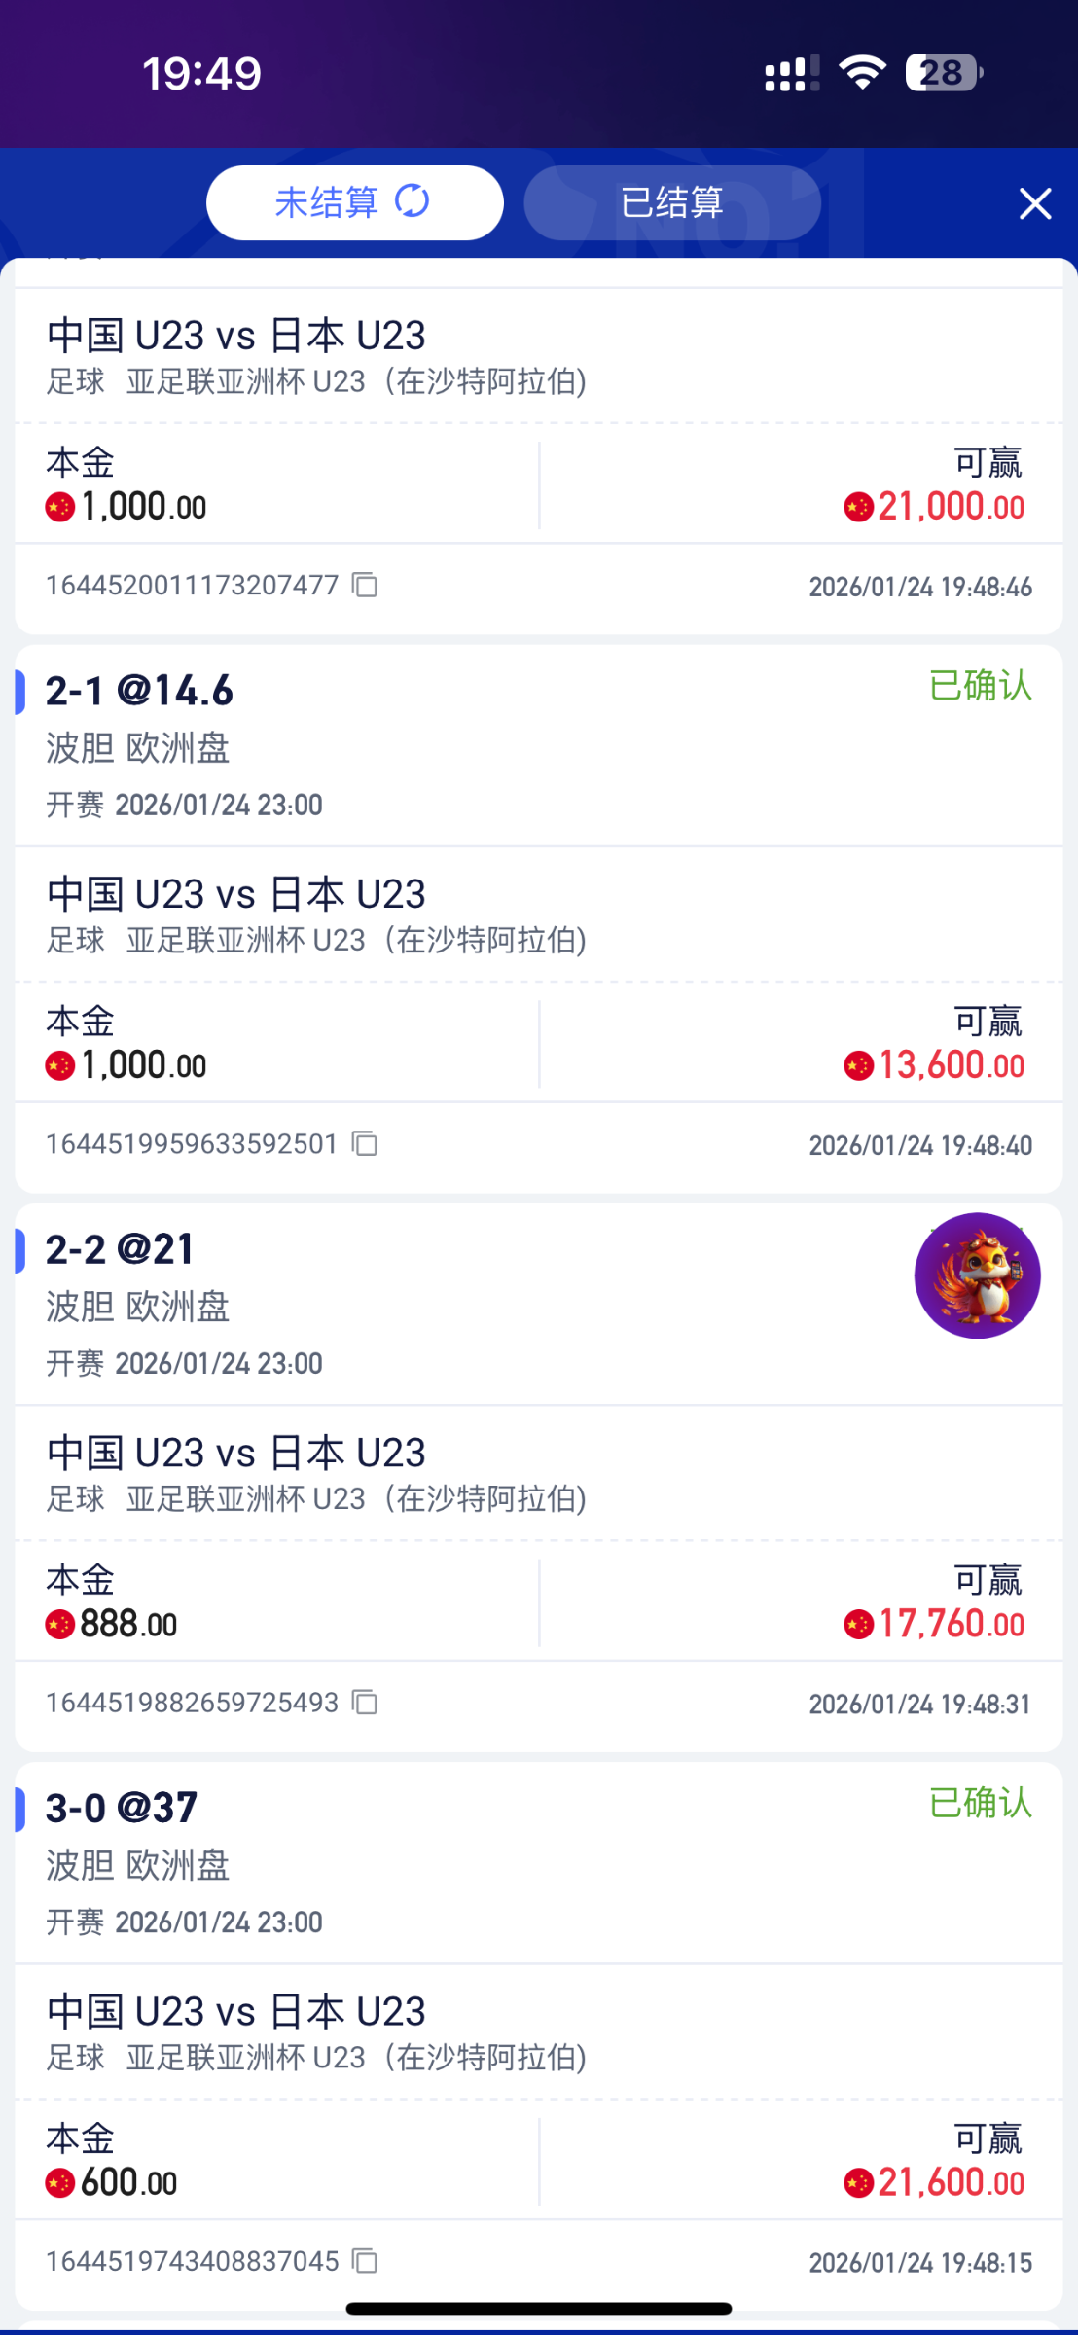Tap the 888.00 stake amount
This screenshot has height=2335, width=1078.
[x=127, y=1624]
